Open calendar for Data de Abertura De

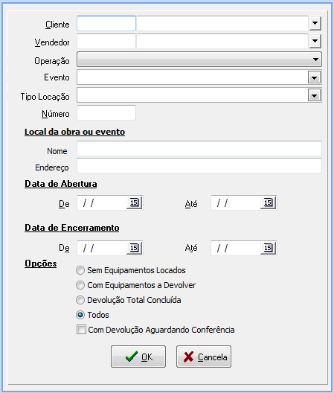pyautogui.click(x=135, y=202)
